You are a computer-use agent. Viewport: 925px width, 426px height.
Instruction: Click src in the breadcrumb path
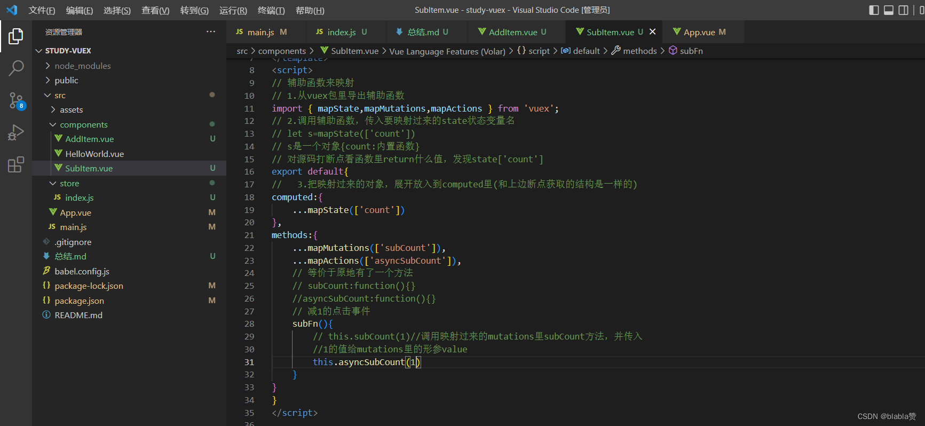click(x=242, y=51)
